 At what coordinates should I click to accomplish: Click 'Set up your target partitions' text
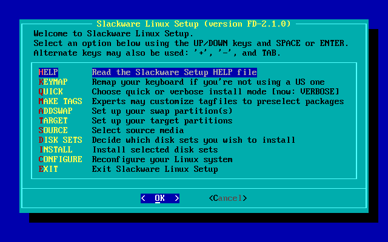(162, 120)
